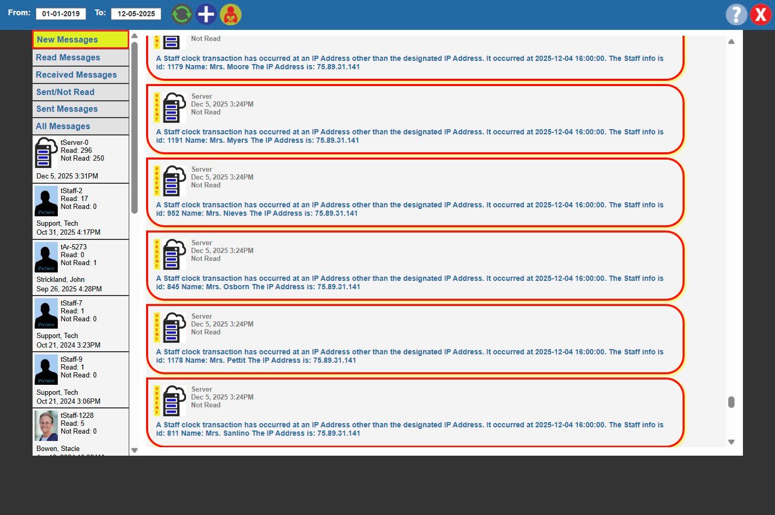
Task: Click the red person reading icon
Action: 231,14
